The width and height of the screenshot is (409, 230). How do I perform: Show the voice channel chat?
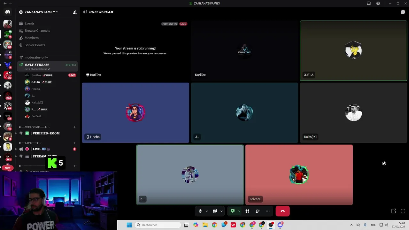(x=403, y=12)
